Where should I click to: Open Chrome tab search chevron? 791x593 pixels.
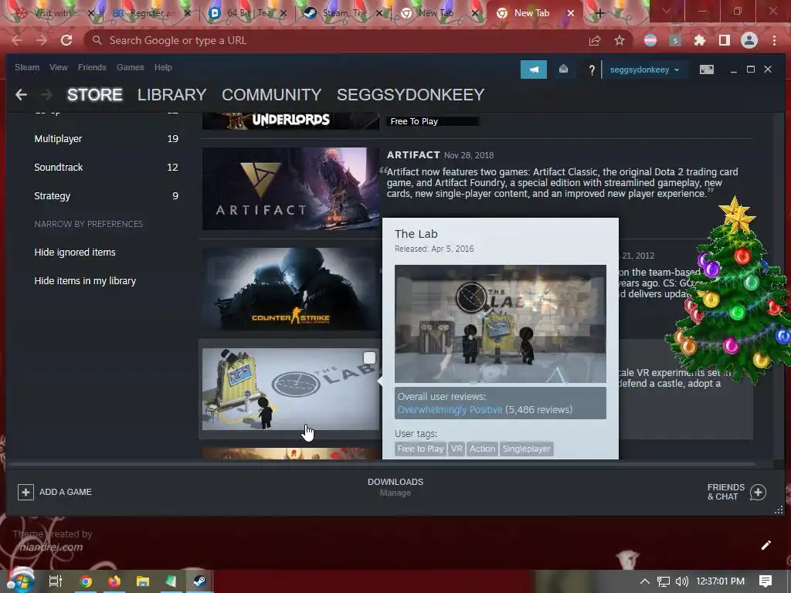(x=666, y=11)
